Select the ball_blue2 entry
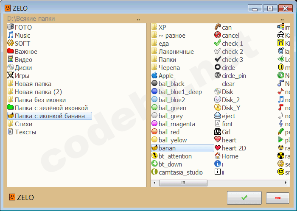 pos(168,100)
